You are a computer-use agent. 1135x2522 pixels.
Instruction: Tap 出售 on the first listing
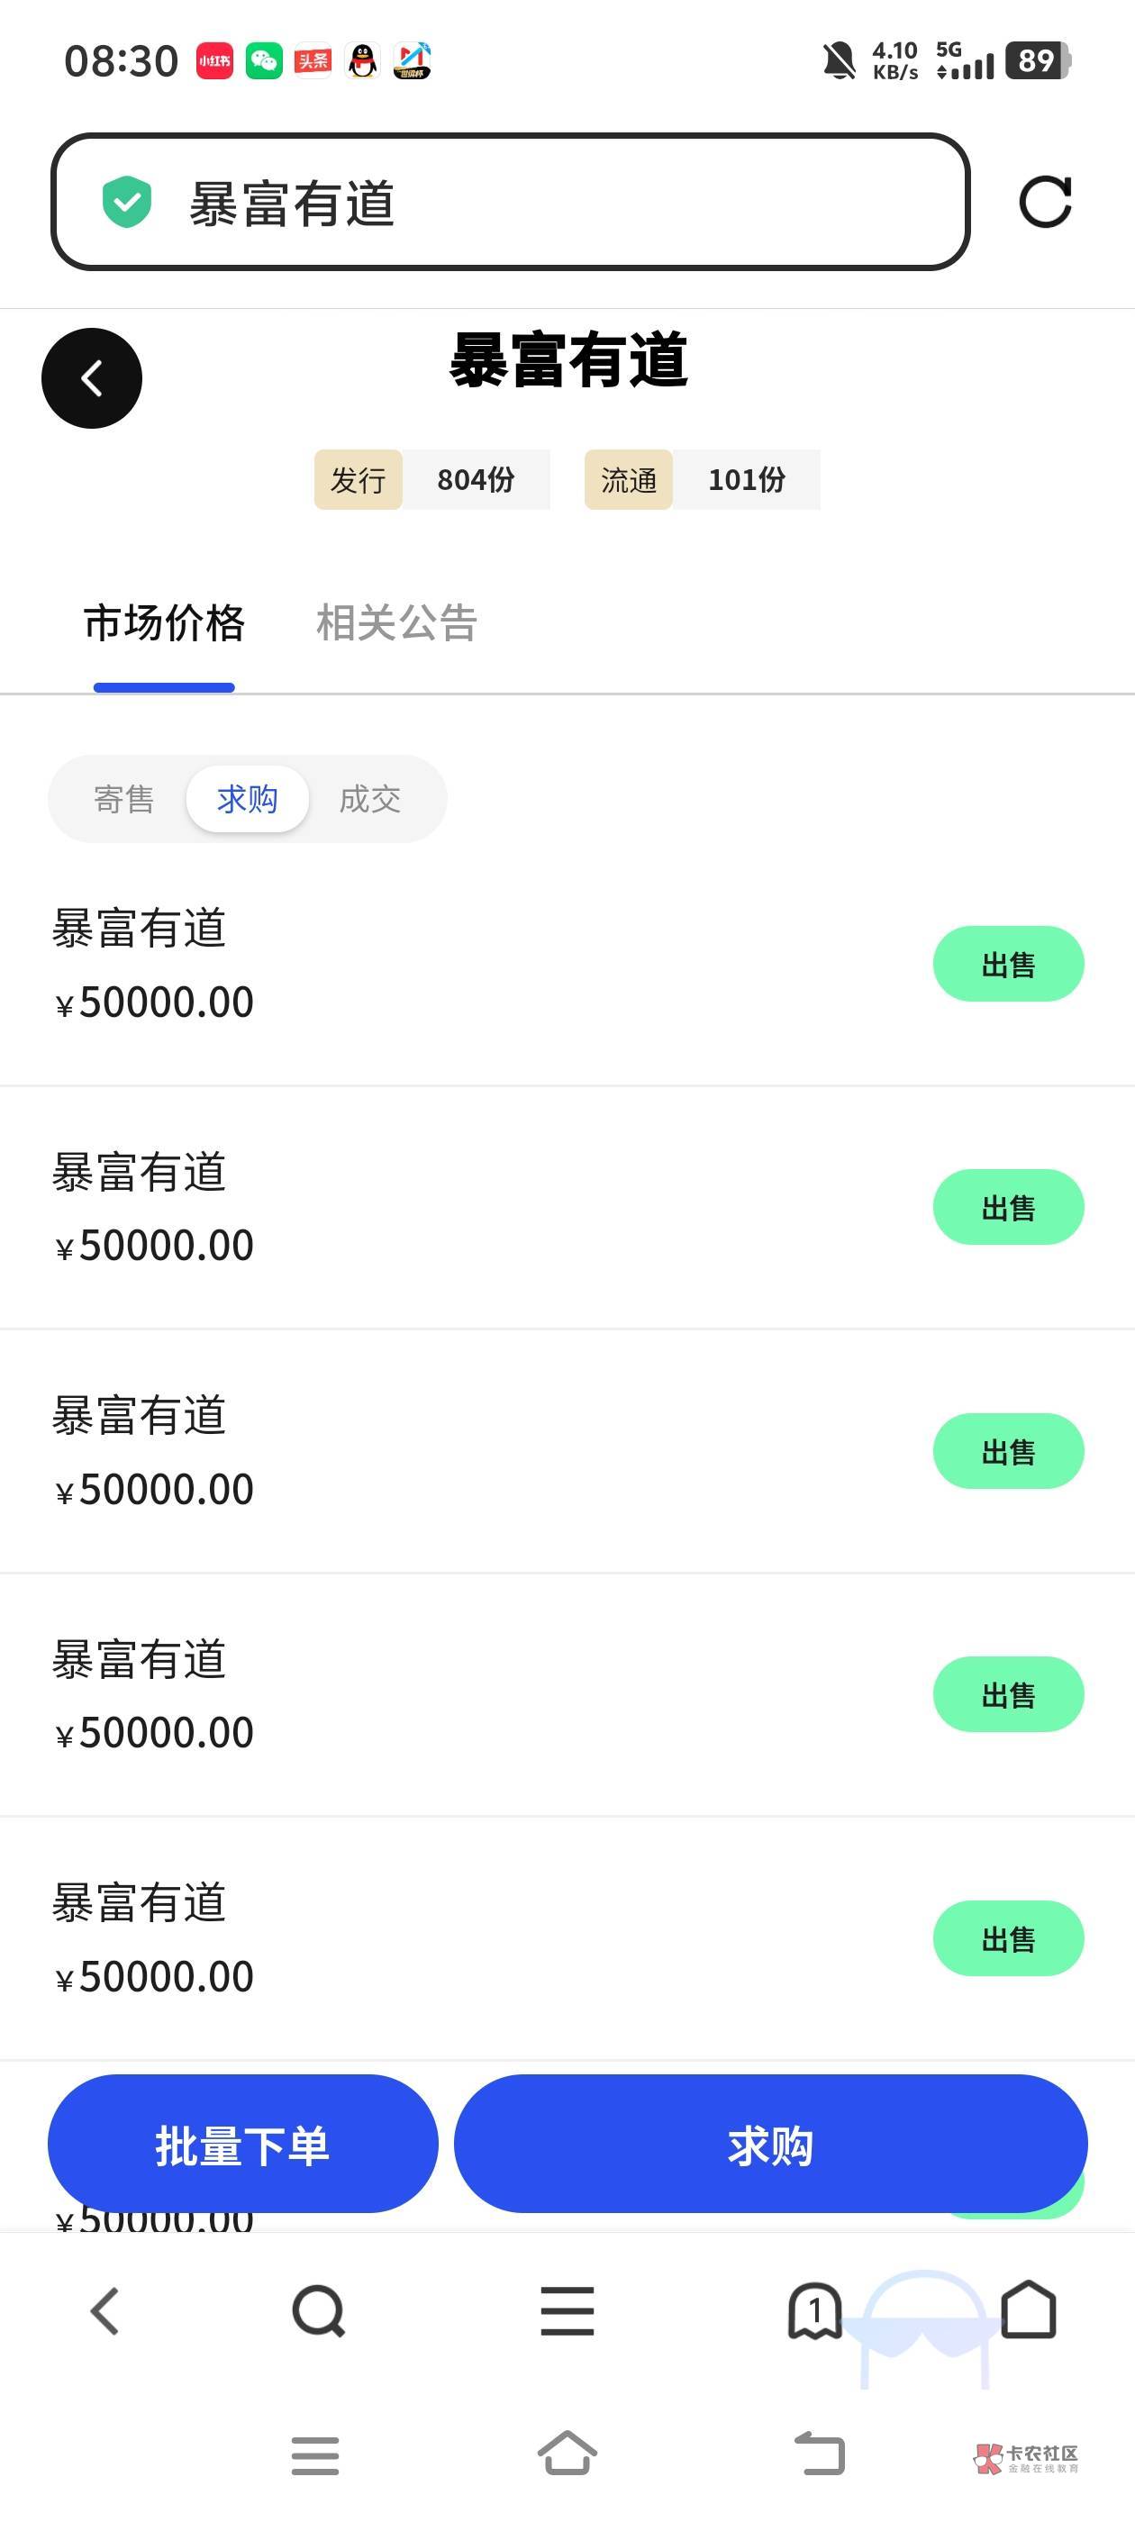tap(1008, 965)
